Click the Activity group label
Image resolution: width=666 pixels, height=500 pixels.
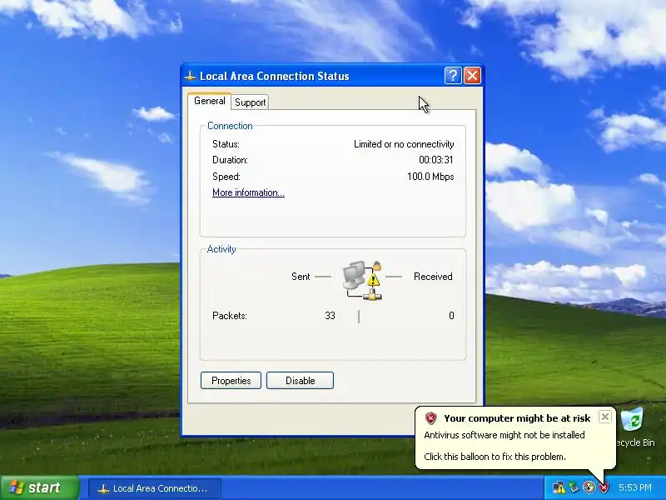[221, 249]
